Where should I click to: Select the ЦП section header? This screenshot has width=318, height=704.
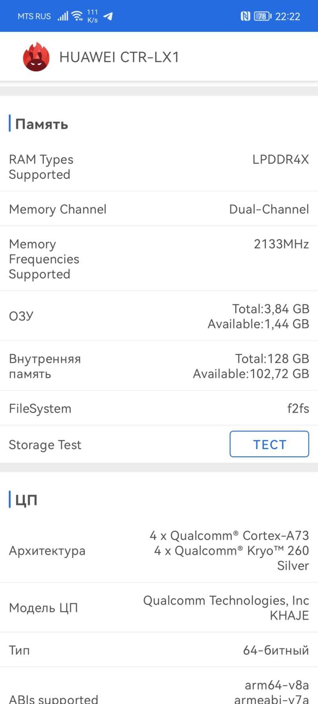(26, 500)
